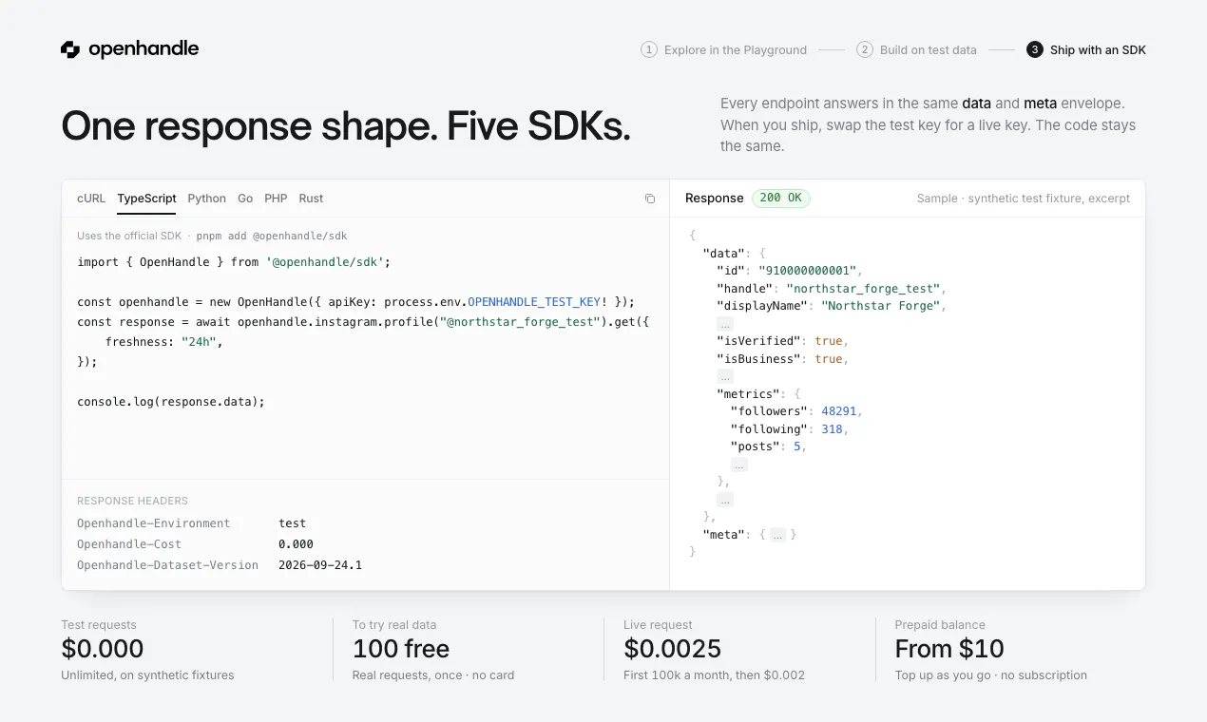Copy the code snippet with the copy icon

tap(650, 199)
